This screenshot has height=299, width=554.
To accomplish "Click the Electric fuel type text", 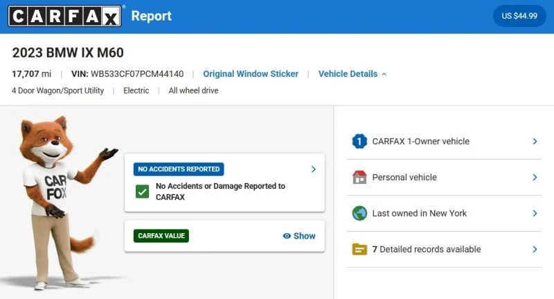I will [136, 91].
